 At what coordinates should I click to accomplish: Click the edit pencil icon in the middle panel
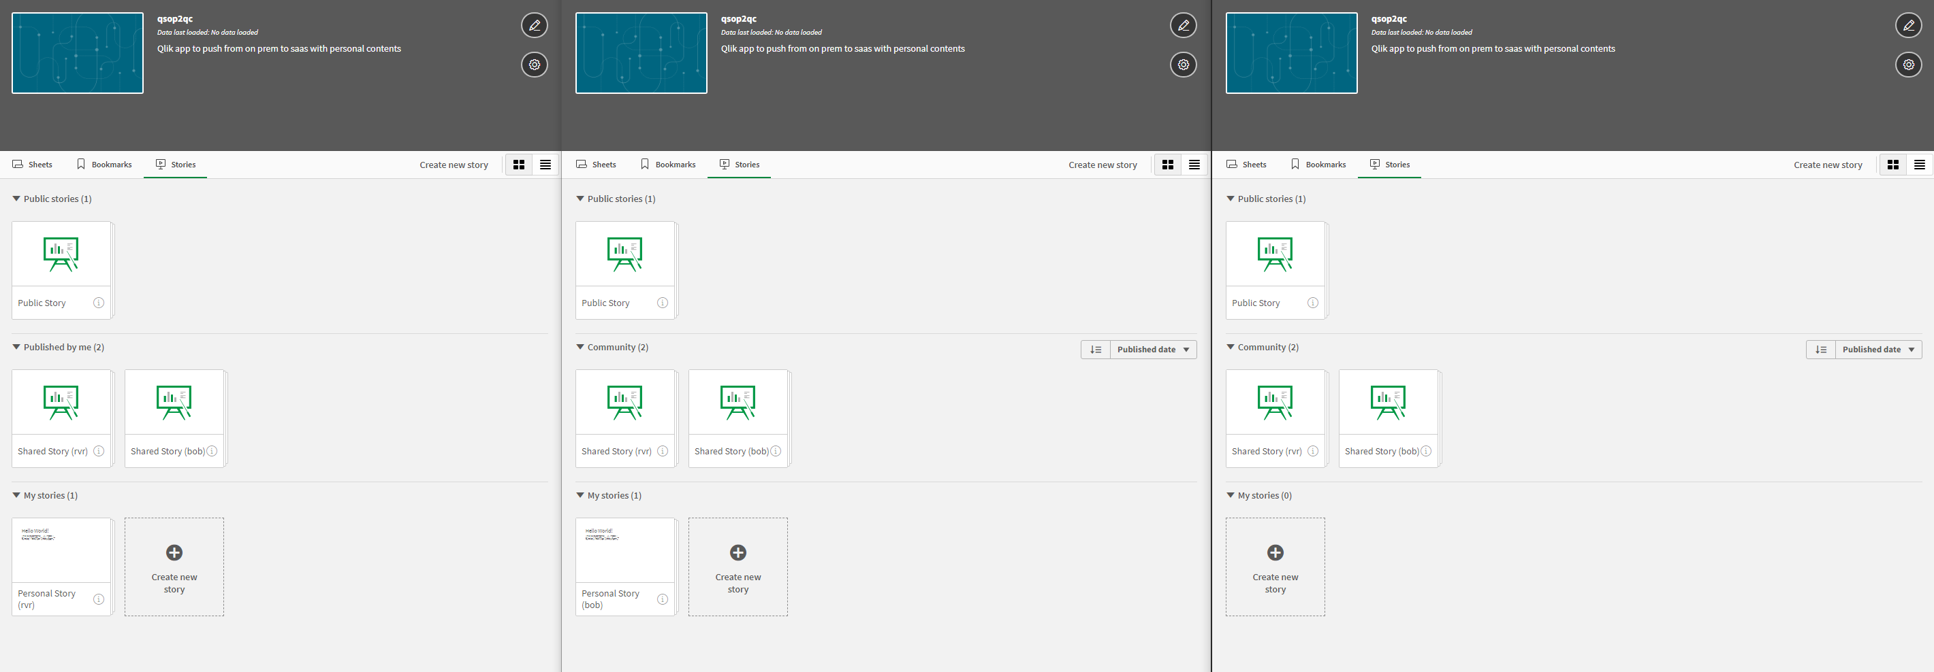pyautogui.click(x=1184, y=25)
